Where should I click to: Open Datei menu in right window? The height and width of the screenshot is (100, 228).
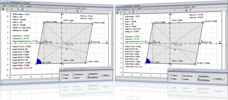[118, 9]
